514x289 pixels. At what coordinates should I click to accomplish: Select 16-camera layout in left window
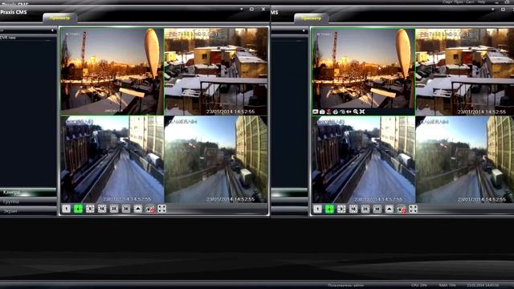tap(102, 209)
